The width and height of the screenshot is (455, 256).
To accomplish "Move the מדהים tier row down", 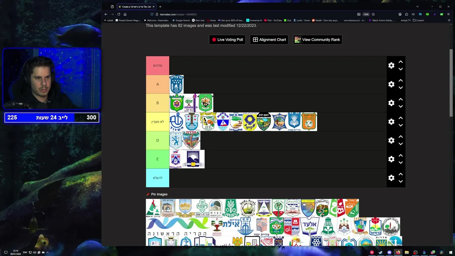I will tap(401, 69).
